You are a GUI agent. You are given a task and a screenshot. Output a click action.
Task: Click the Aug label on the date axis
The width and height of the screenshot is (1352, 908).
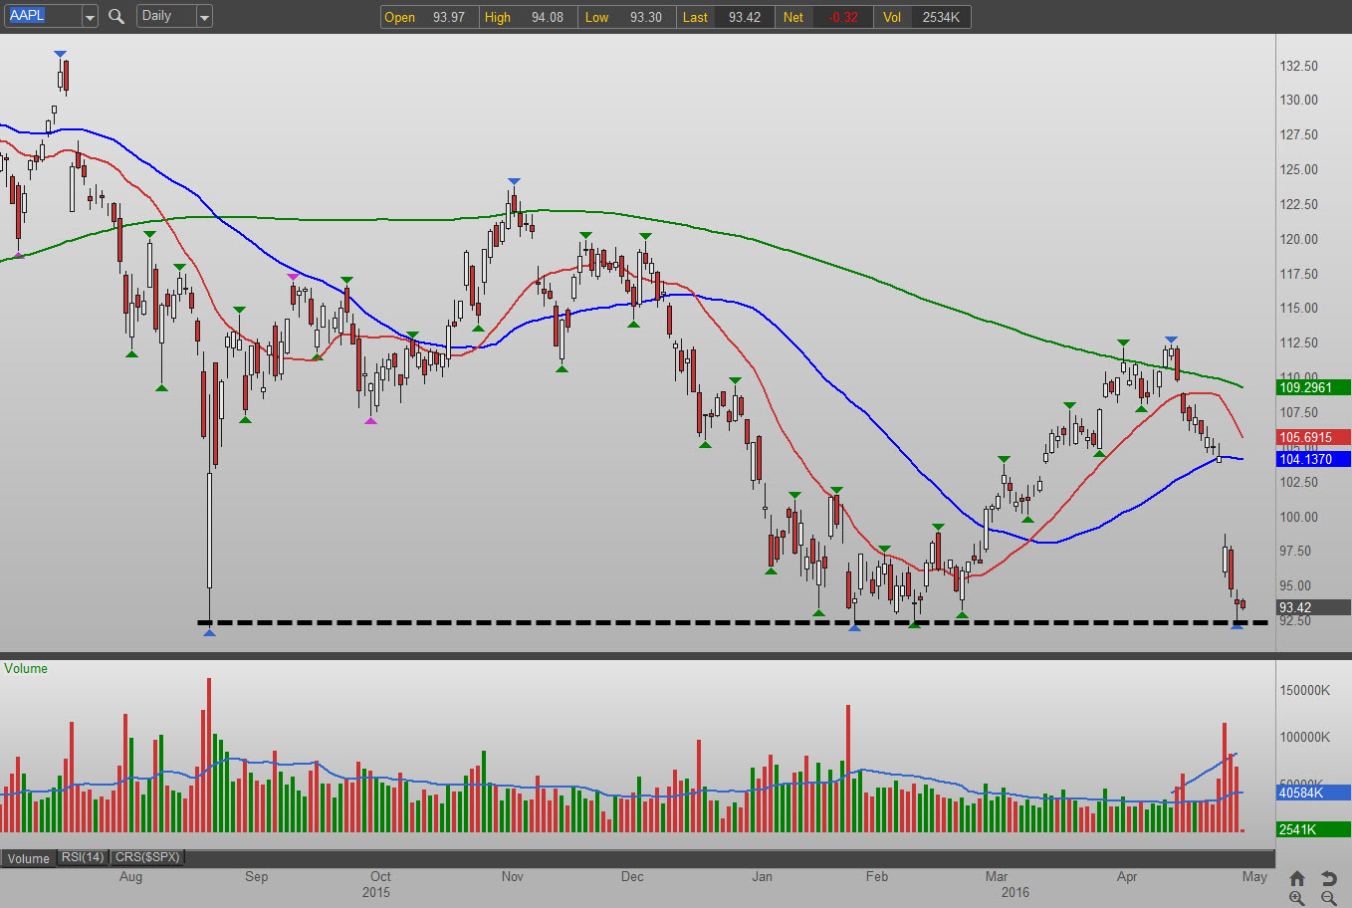(x=130, y=877)
